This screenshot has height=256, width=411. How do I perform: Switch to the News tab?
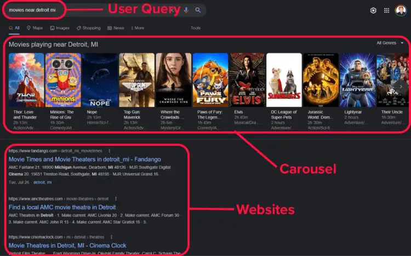116,28
